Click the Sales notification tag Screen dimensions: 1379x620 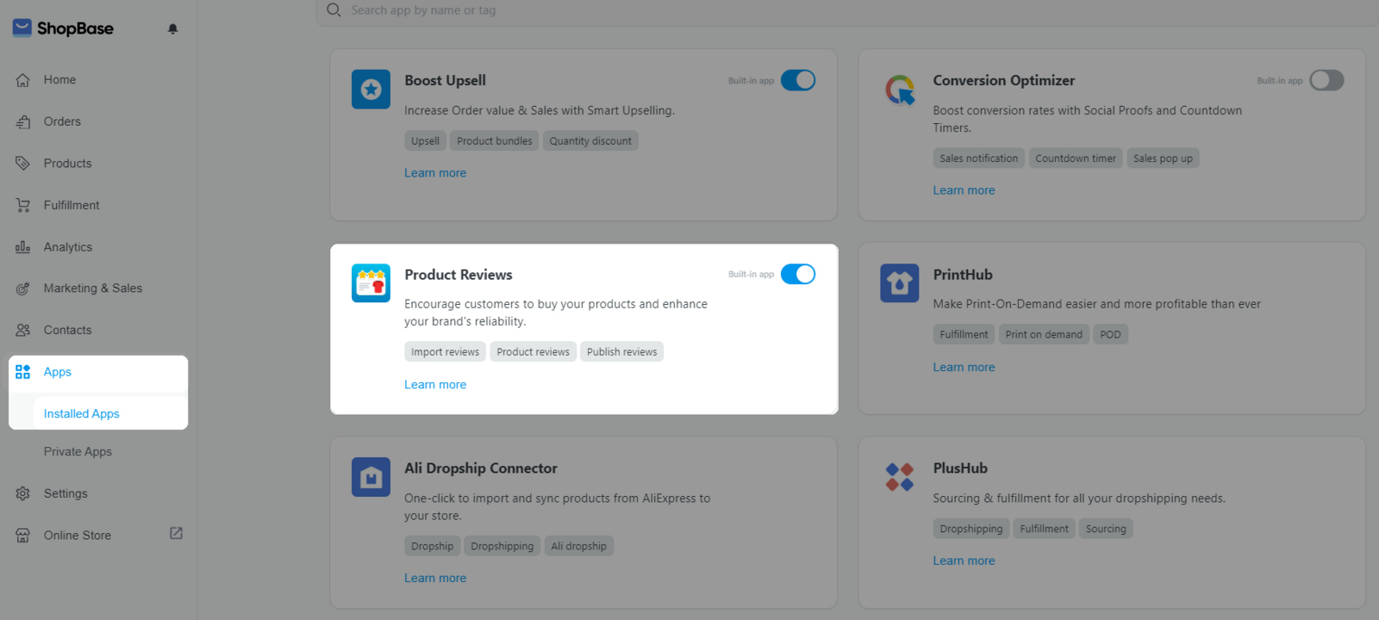(979, 158)
